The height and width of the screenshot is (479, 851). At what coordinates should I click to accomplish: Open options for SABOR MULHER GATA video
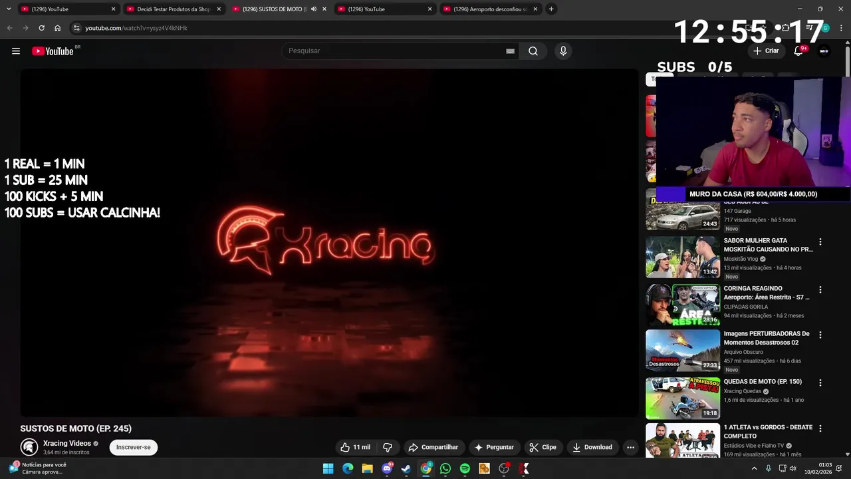pos(820,242)
